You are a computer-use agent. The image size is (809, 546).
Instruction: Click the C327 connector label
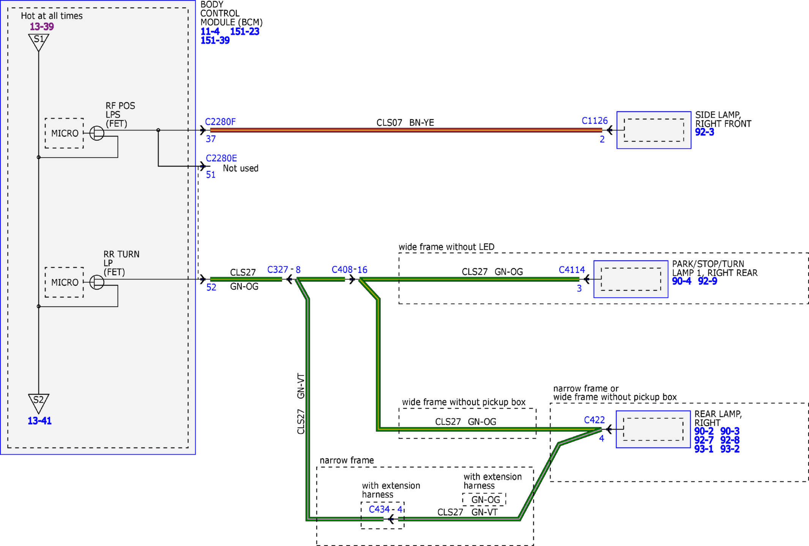(x=278, y=269)
